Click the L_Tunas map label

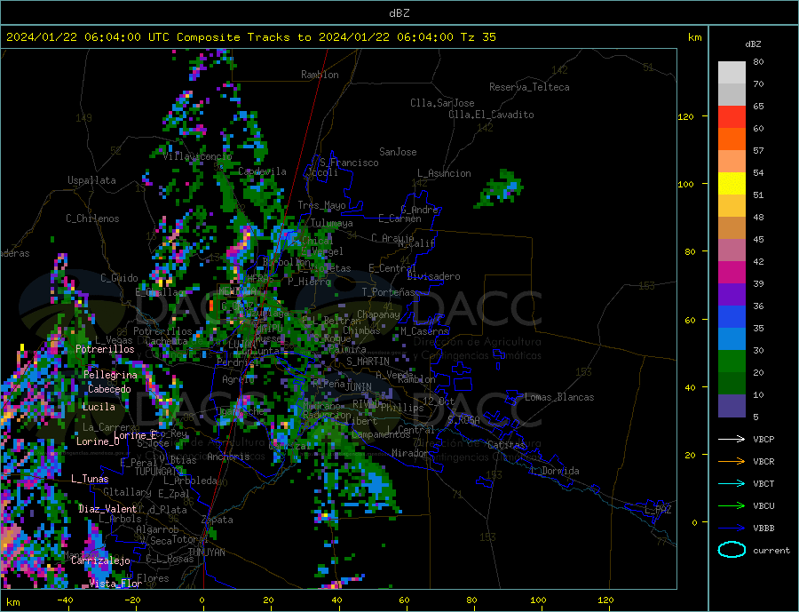coord(90,479)
